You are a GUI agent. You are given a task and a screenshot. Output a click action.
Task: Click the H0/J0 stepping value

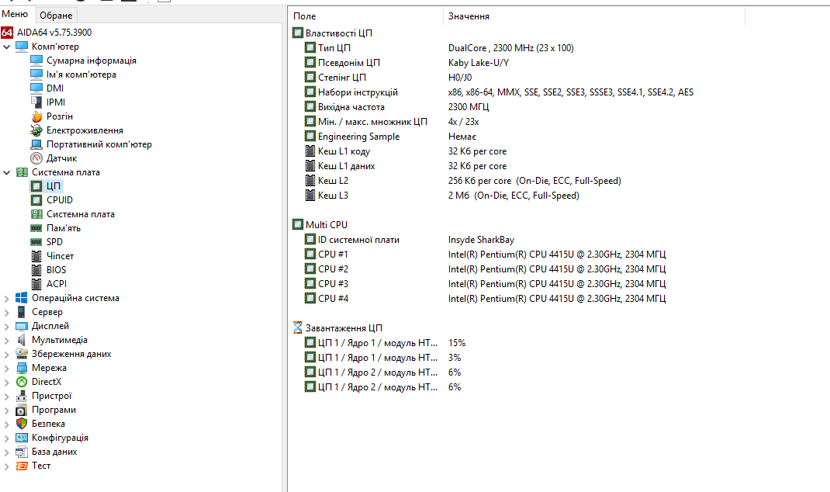pyautogui.click(x=459, y=78)
